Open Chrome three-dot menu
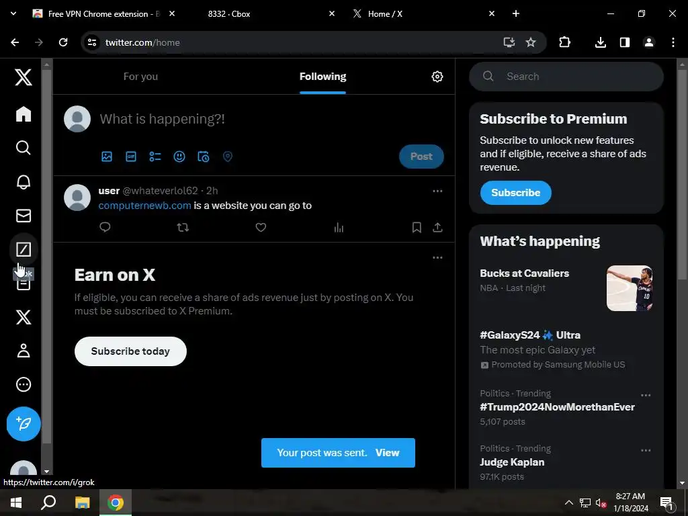This screenshot has width=688, height=516. coord(673,42)
